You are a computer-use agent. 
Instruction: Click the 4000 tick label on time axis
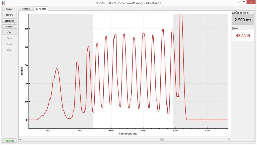point(112,131)
